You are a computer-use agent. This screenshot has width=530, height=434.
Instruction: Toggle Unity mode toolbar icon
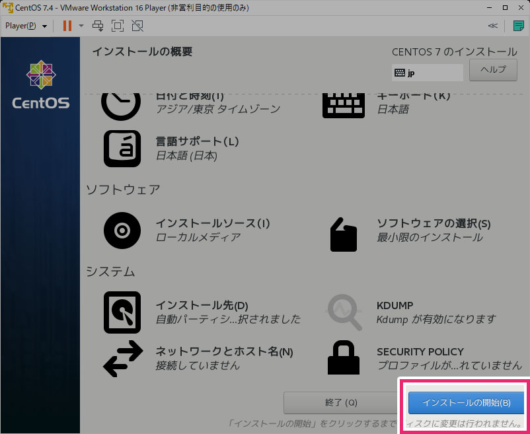pyautogui.click(x=137, y=26)
